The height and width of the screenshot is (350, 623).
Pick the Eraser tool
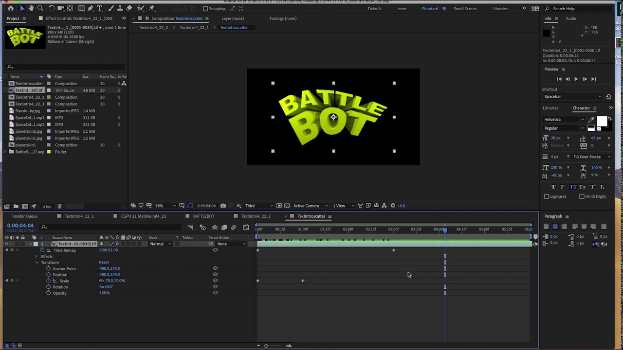coord(129,8)
